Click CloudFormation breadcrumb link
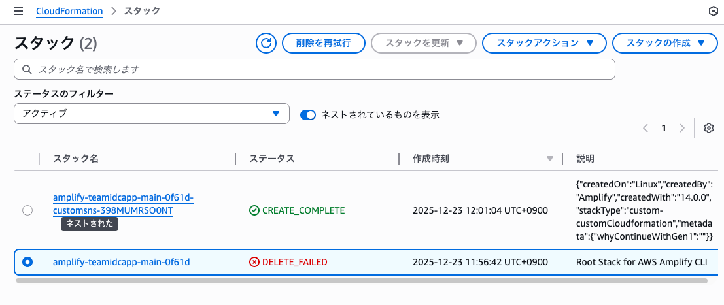 (69, 11)
